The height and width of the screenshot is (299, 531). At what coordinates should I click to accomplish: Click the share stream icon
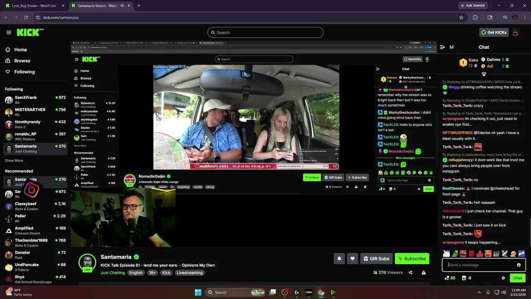[x=410, y=272]
